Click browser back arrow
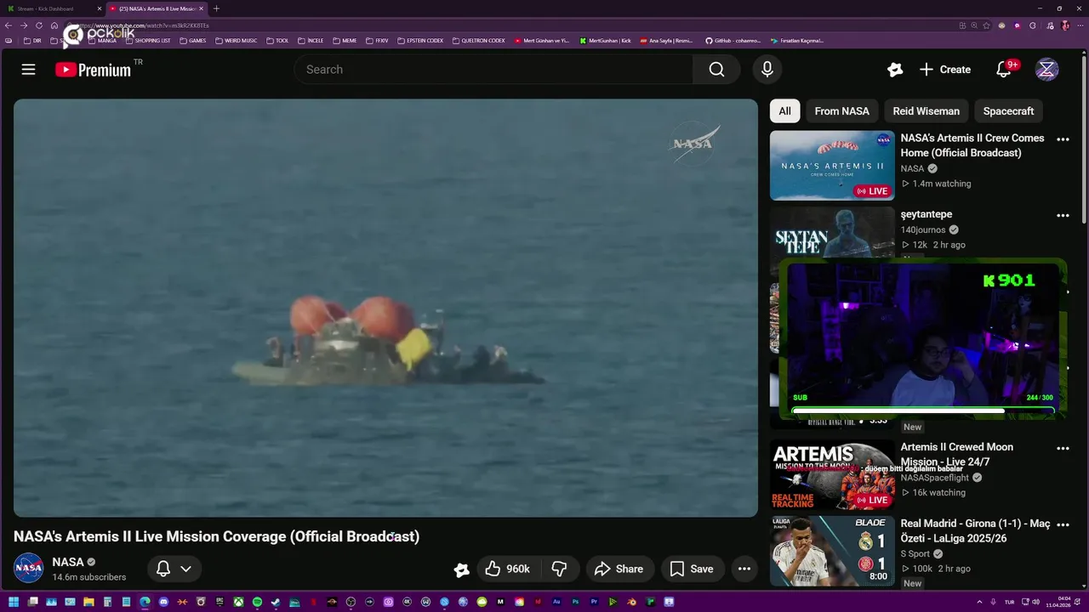 pos(9,25)
